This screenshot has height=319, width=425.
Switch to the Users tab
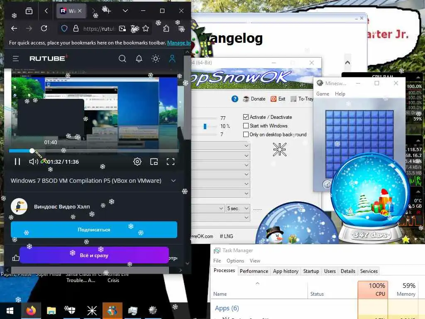pos(330,271)
